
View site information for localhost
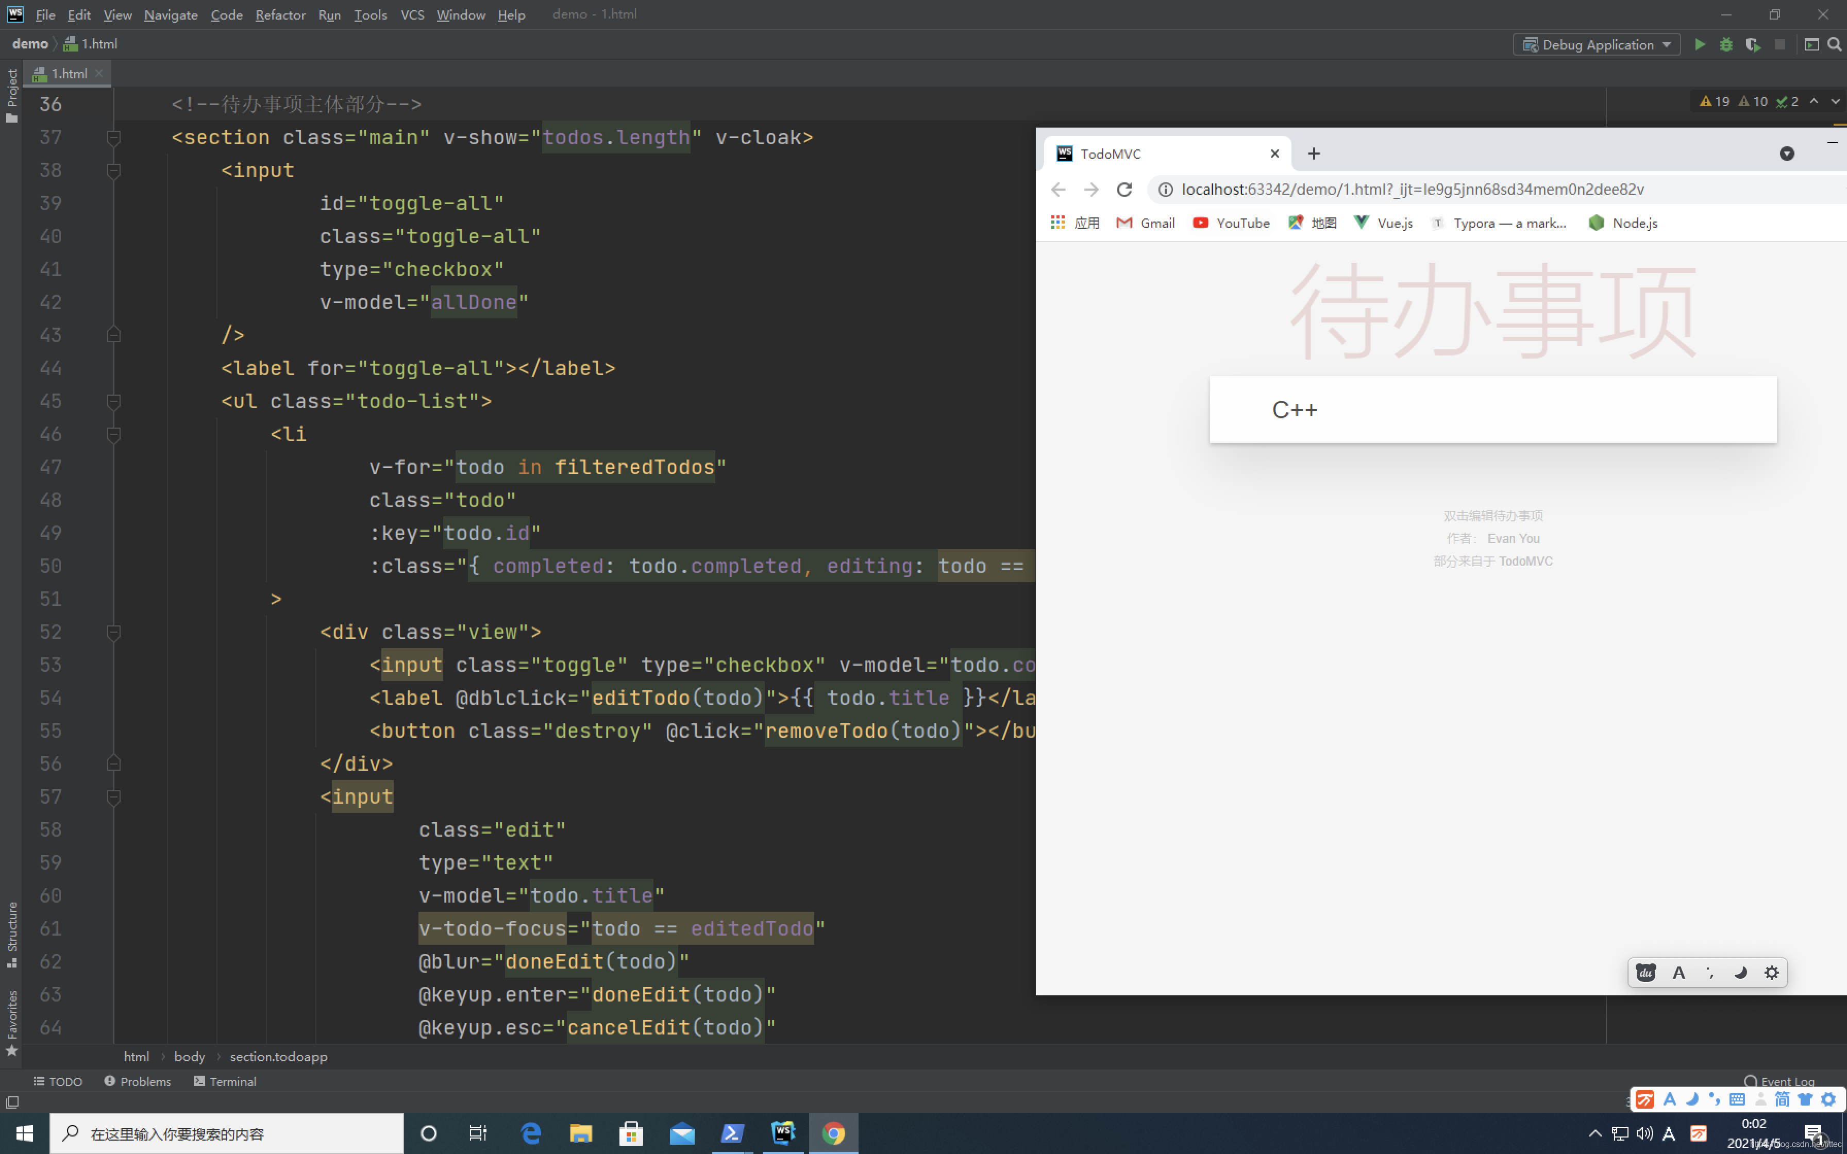point(1165,189)
